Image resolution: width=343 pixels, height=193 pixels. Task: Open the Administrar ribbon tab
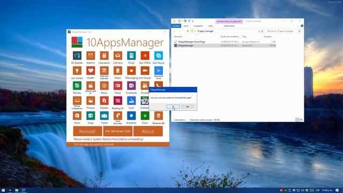229,26
